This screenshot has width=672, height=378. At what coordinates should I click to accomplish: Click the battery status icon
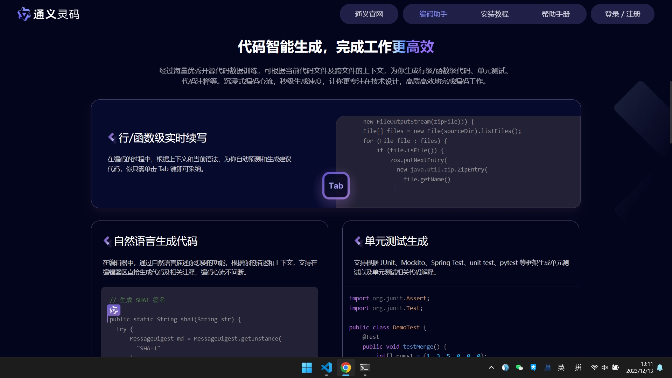(x=616, y=367)
